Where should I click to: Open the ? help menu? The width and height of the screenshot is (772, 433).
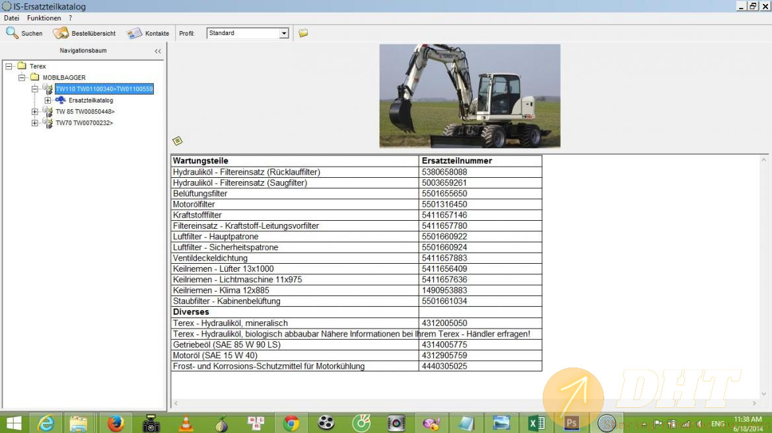[71, 18]
